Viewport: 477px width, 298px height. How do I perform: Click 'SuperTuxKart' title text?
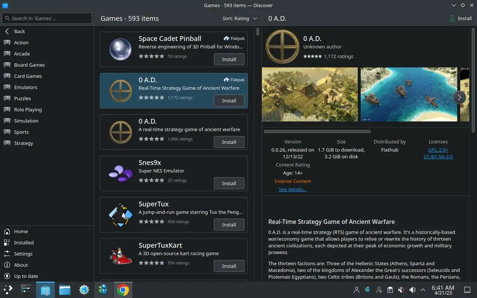point(160,245)
